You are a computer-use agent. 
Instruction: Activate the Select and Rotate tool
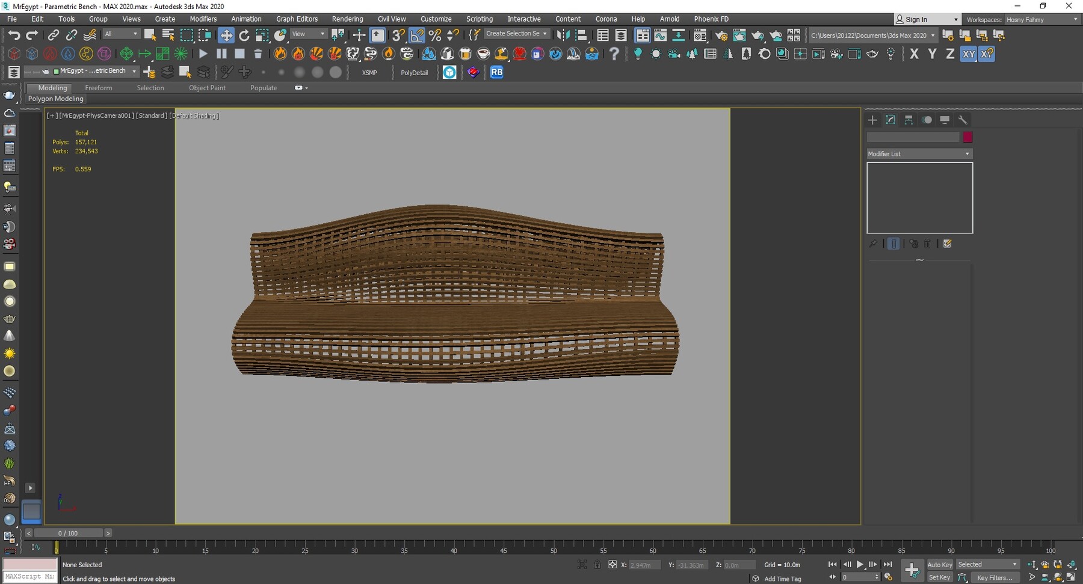(244, 35)
